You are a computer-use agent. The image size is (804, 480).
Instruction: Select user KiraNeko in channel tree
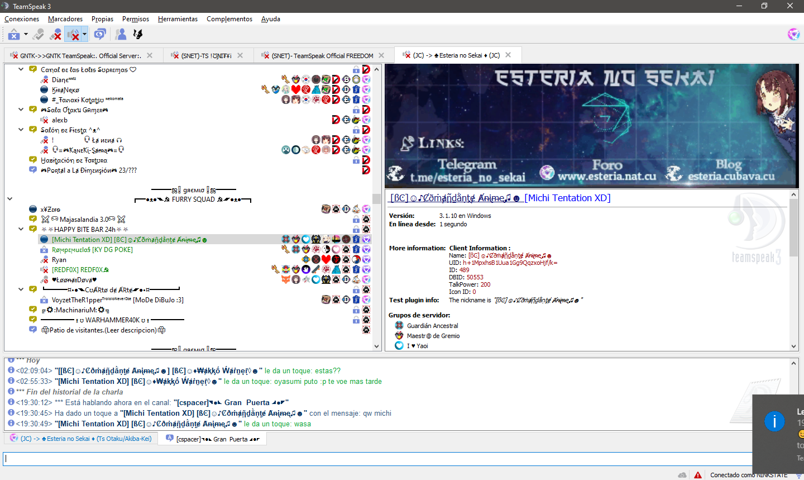[x=65, y=90]
